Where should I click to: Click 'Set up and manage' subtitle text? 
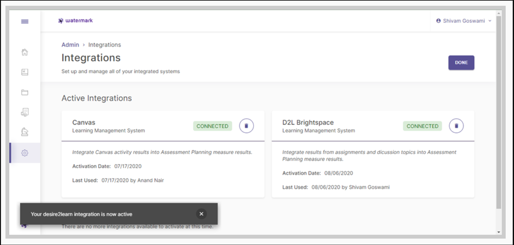click(121, 71)
